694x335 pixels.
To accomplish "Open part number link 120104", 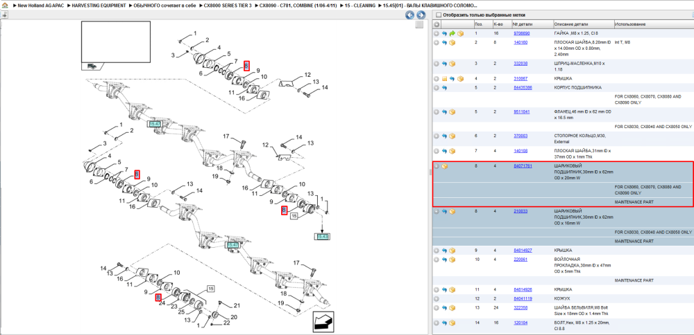I will [x=520, y=323].
